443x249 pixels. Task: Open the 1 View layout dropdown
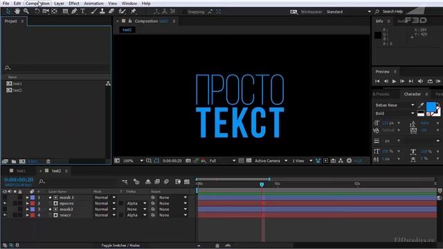[302, 160]
